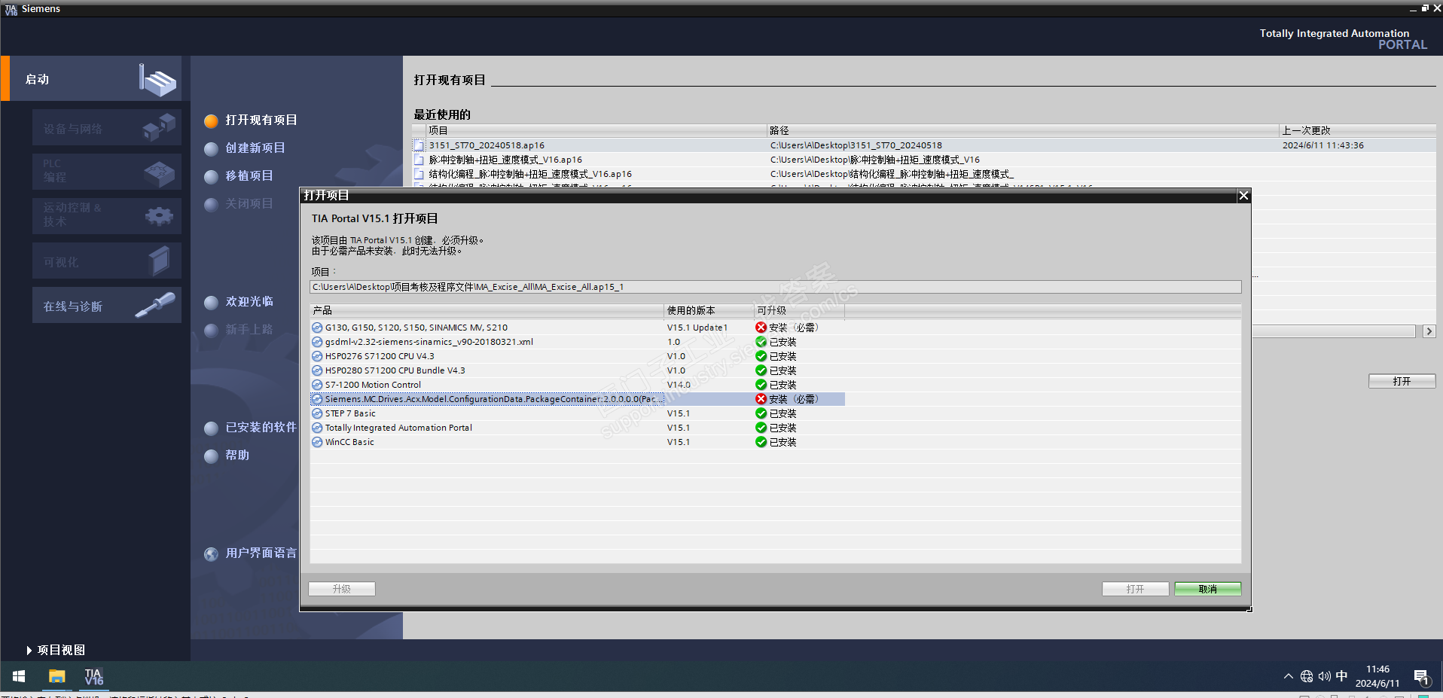The height and width of the screenshot is (698, 1443).
Task: Click the product icon for S7-1200 Motion Control
Action: pos(317,385)
